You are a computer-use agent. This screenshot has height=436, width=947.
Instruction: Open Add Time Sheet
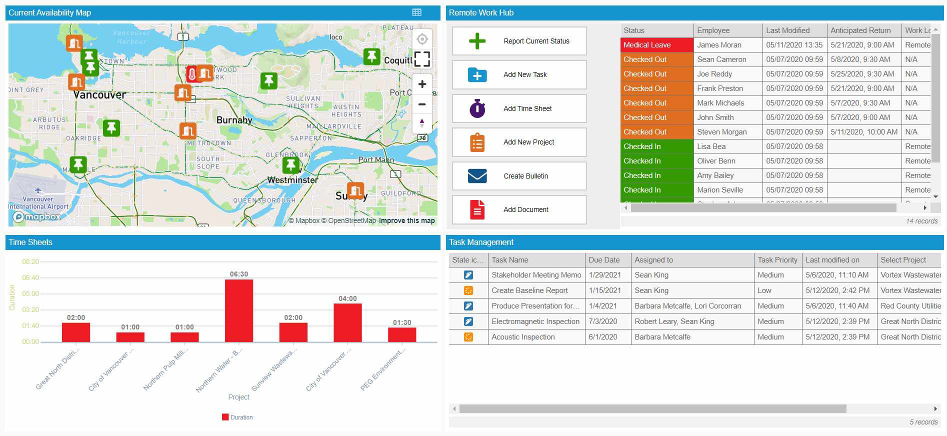pos(519,108)
